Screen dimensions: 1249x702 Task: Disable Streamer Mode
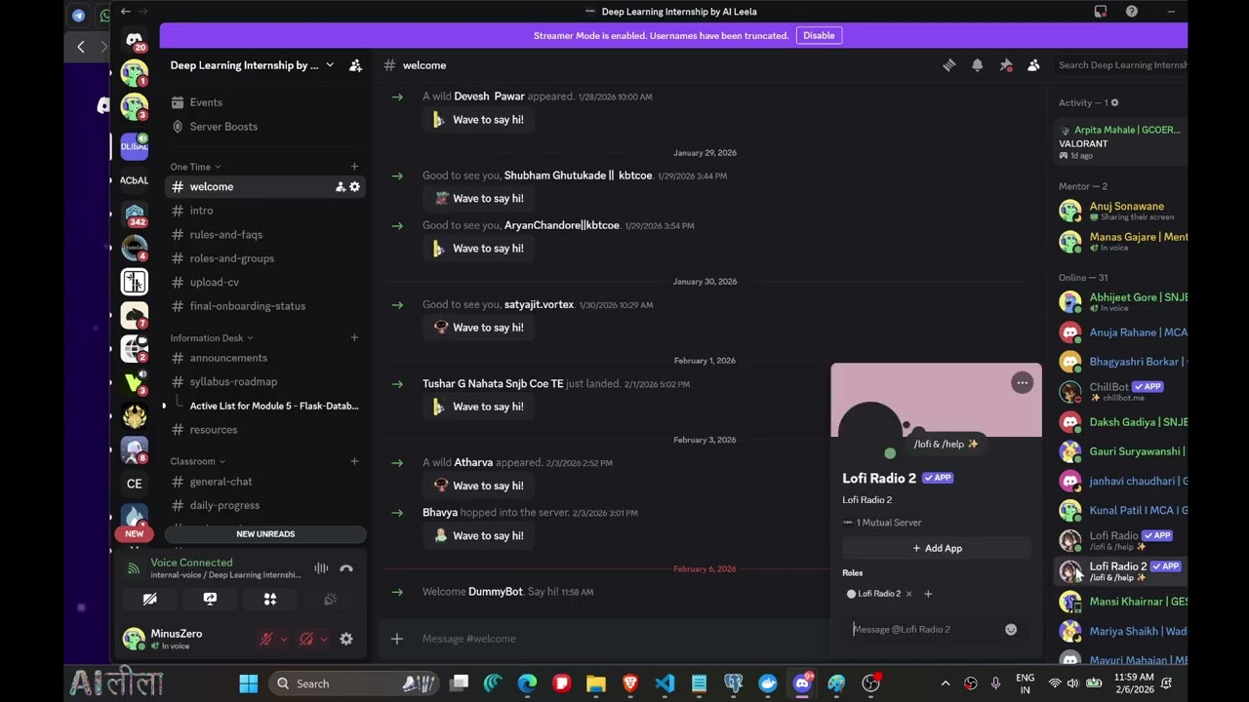pyautogui.click(x=819, y=35)
